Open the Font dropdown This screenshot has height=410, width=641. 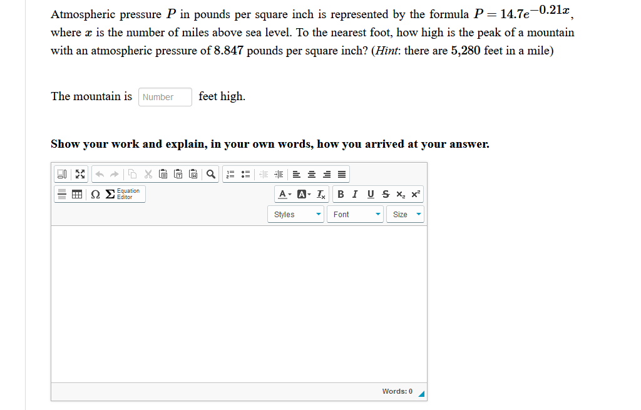click(355, 214)
